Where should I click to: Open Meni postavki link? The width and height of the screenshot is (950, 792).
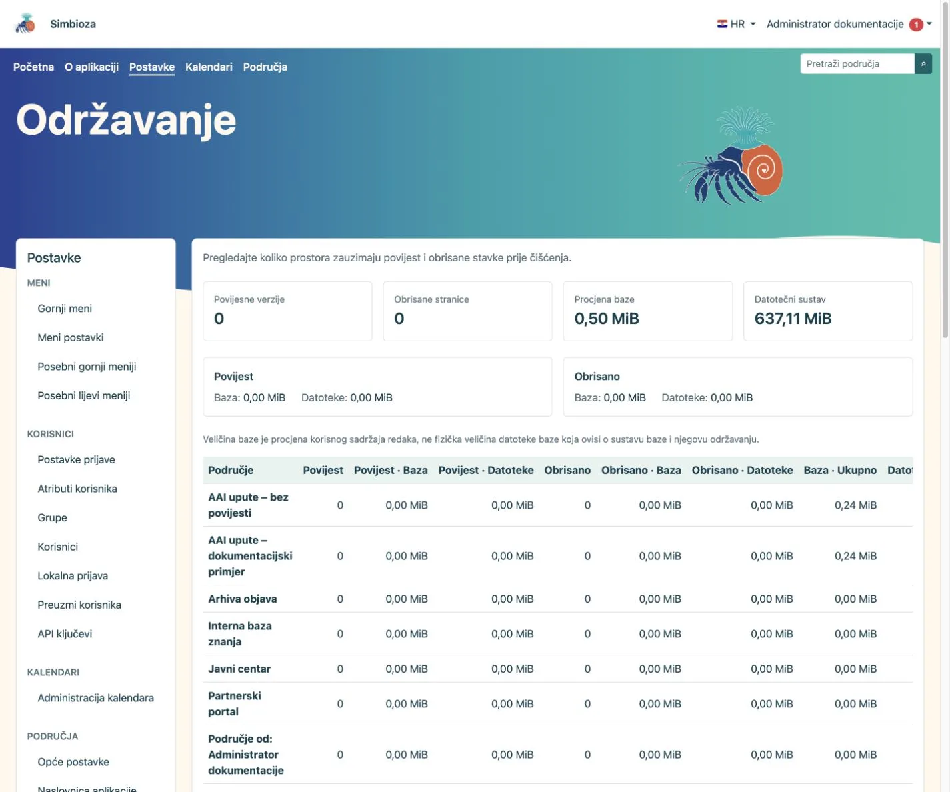coord(71,337)
